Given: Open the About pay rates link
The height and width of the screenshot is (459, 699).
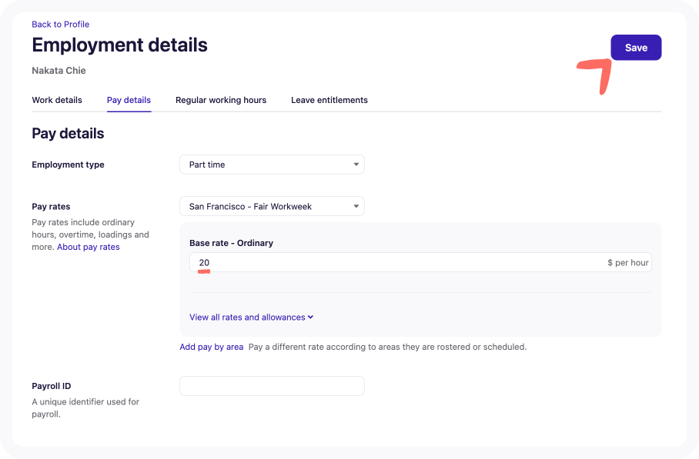Looking at the screenshot, I should coord(89,247).
